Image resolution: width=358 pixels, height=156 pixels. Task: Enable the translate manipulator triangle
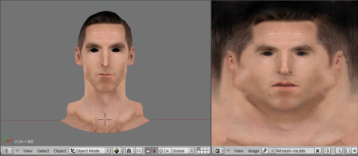pos(154,151)
